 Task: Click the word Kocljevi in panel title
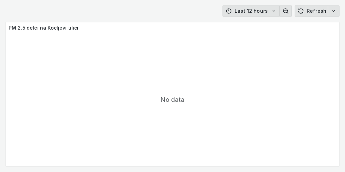click(x=57, y=28)
